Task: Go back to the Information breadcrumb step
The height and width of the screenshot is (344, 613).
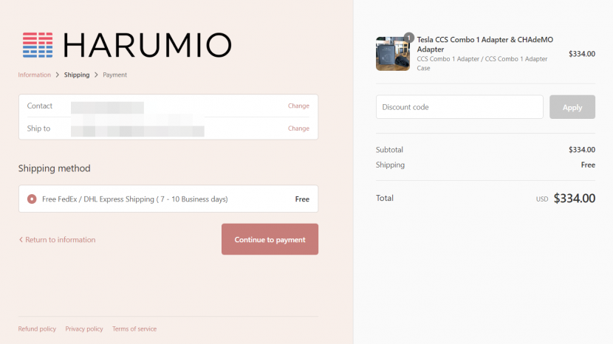Action: [34, 75]
